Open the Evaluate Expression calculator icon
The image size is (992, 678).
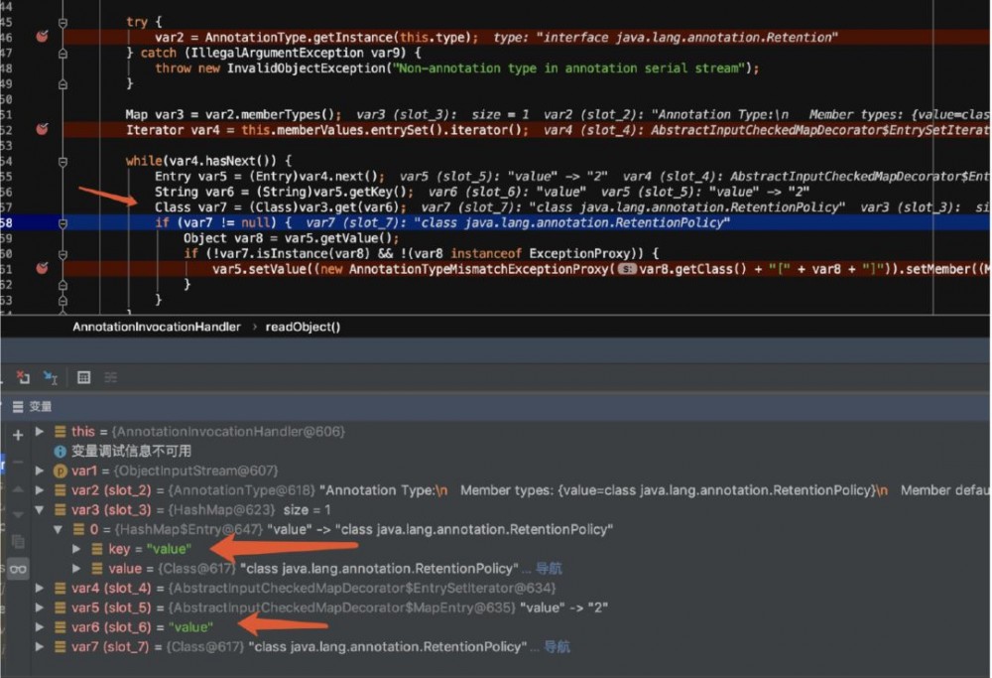83,378
